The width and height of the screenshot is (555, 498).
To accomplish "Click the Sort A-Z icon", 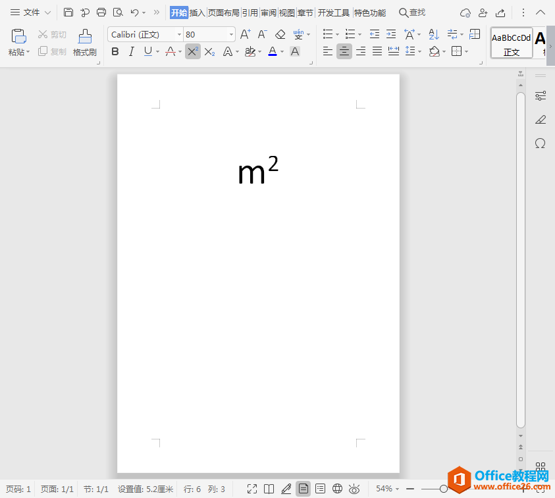I will coord(434,34).
